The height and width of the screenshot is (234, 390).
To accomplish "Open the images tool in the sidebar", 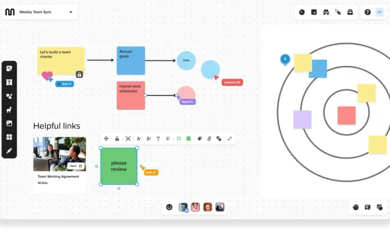I will [9, 123].
